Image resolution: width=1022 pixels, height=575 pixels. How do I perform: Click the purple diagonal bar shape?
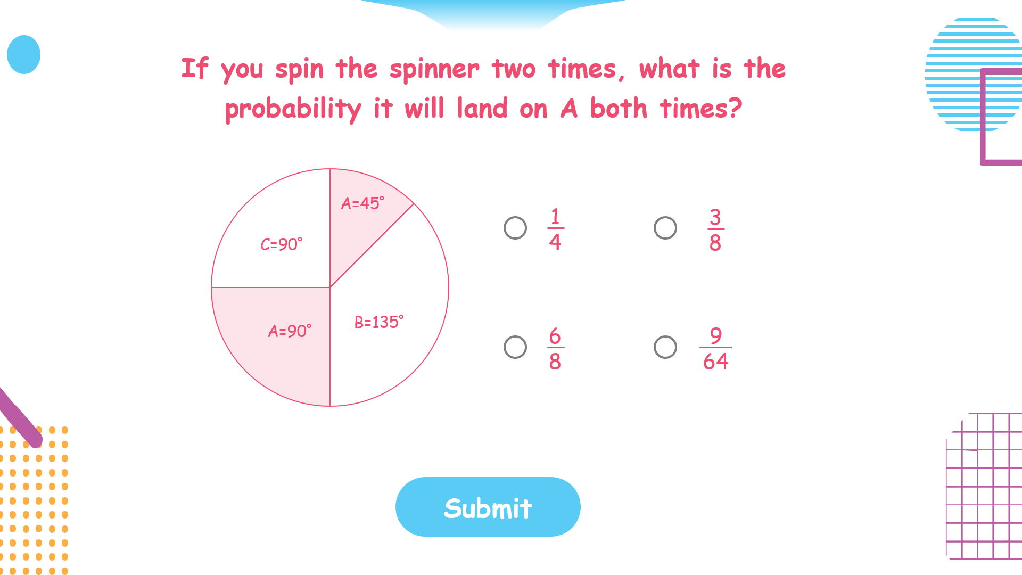(x=20, y=418)
